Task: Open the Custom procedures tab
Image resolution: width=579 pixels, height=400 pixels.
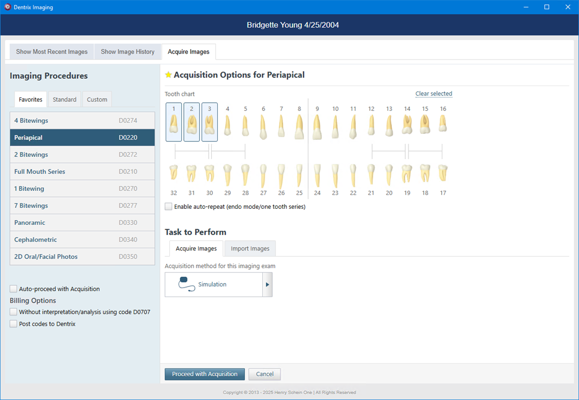Action: tap(97, 100)
